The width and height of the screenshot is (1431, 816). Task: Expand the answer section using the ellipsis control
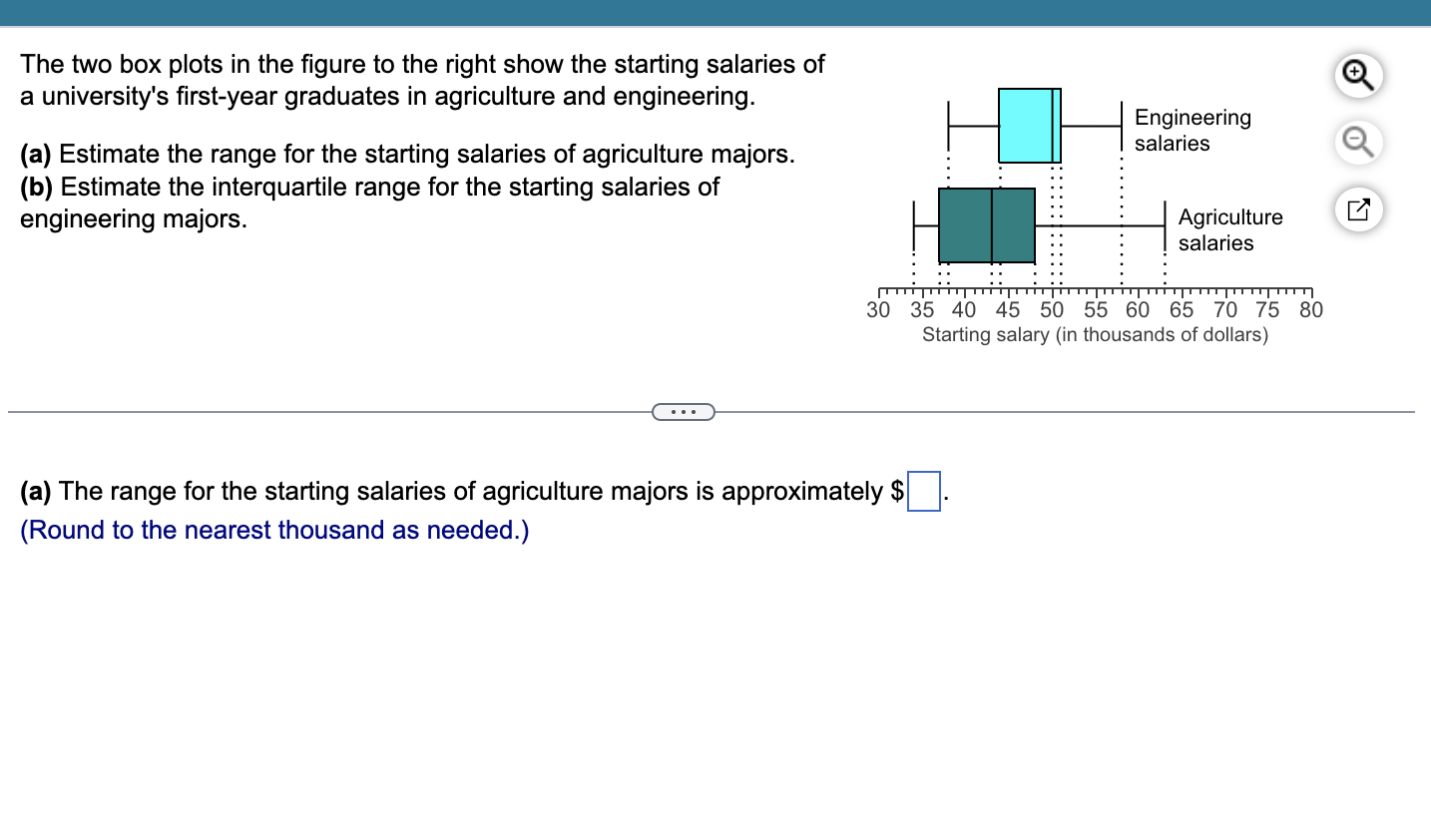point(684,411)
